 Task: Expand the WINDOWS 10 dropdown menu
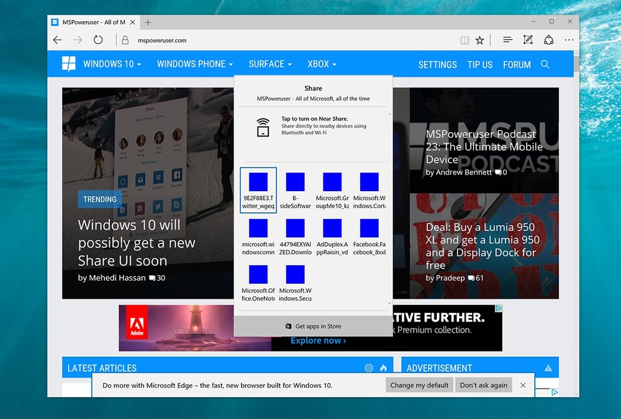(112, 64)
